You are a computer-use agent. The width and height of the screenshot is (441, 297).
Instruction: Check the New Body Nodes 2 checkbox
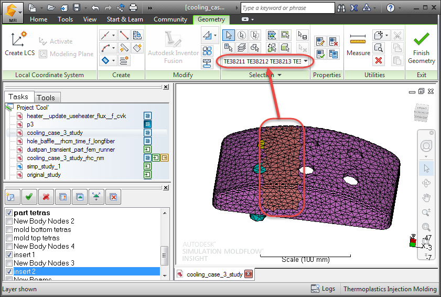[x=9, y=221]
